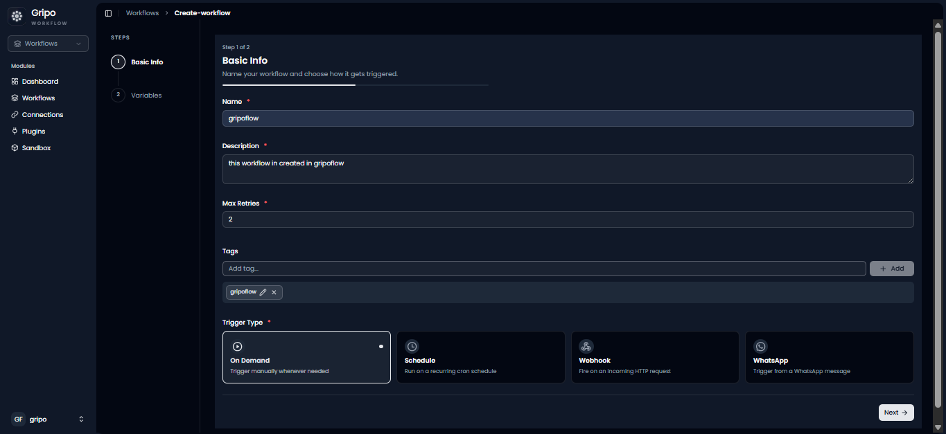Image resolution: width=946 pixels, height=434 pixels.
Task: Click the Workflows breadcrumb link
Action: [x=142, y=13]
